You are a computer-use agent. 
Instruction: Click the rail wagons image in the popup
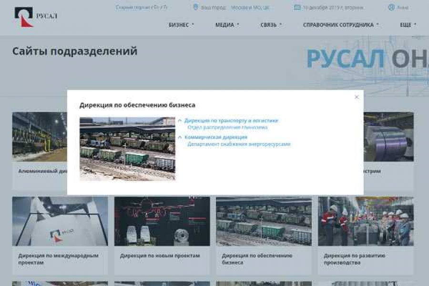tap(127, 149)
